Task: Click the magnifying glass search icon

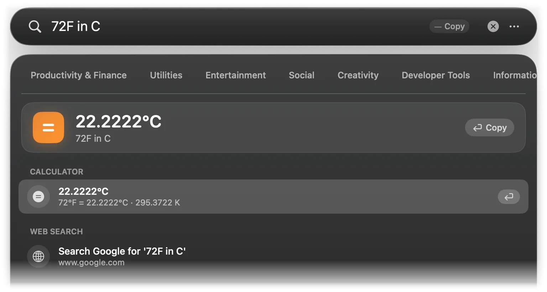Action: (35, 26)
